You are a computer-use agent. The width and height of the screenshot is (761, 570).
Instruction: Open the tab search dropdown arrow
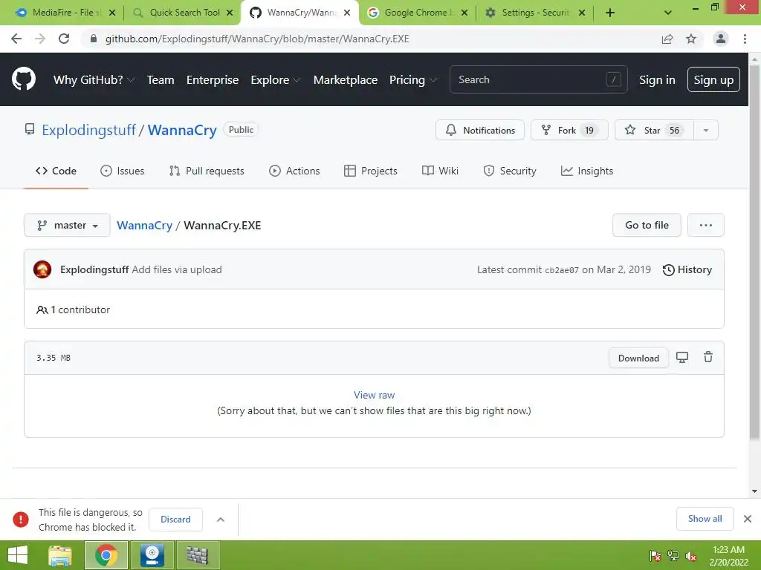[x=668, y=13]
